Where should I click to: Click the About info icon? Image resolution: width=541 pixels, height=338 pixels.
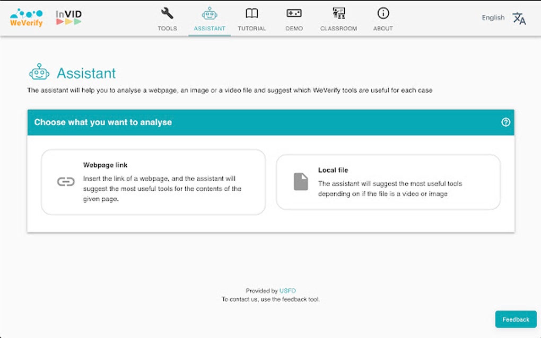tap(382, 13)
